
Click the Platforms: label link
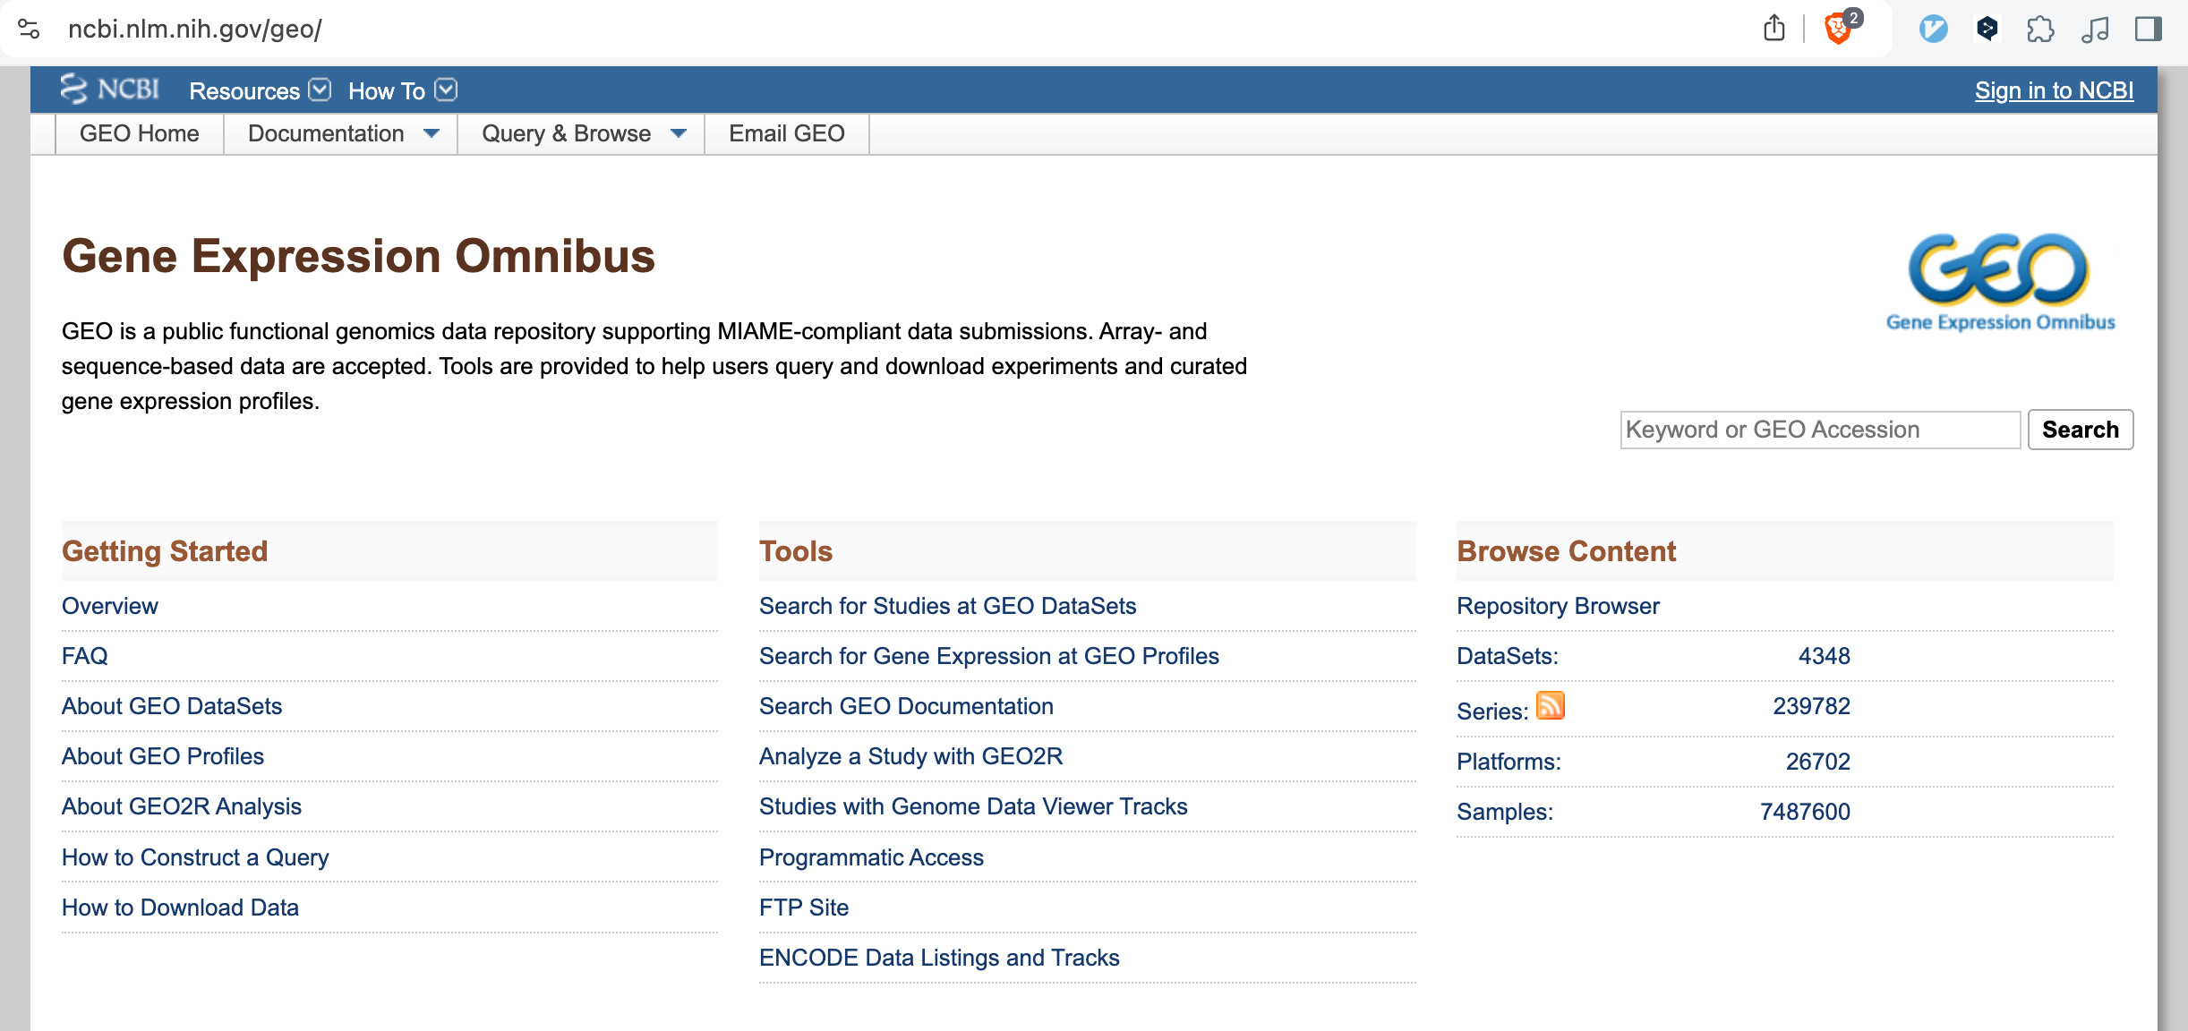(1509, 762)
